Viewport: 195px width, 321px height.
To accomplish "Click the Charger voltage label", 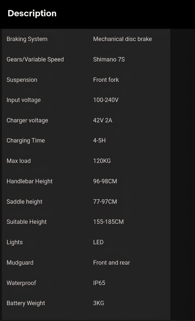I will click(27, 120).
